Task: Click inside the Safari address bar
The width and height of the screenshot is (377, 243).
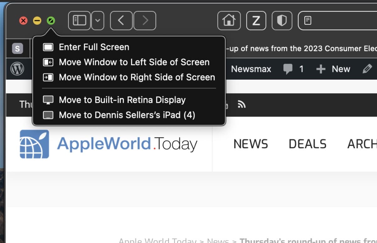Action: (342, 21)
